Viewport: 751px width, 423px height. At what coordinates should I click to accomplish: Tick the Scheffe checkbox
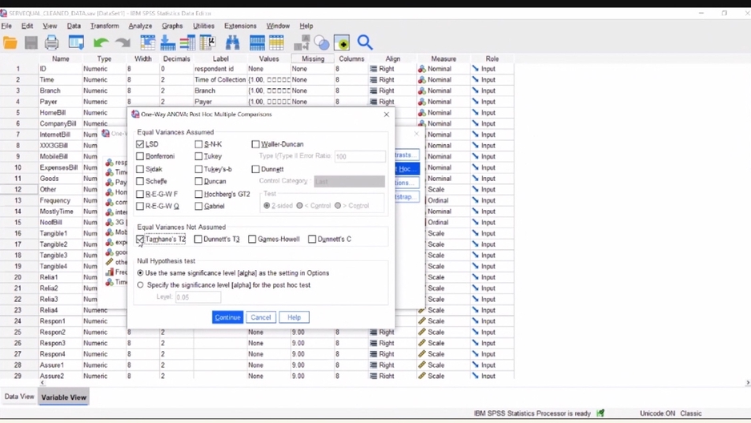[140, 181]
